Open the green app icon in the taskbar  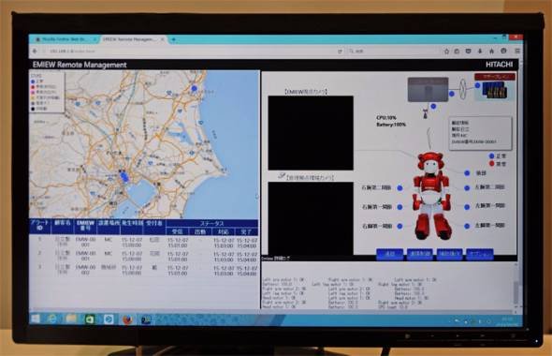point(90,319)
